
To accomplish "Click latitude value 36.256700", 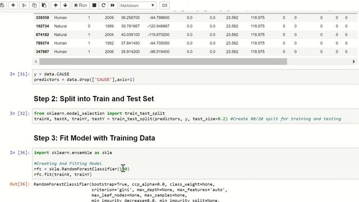I will pos(130,17).
